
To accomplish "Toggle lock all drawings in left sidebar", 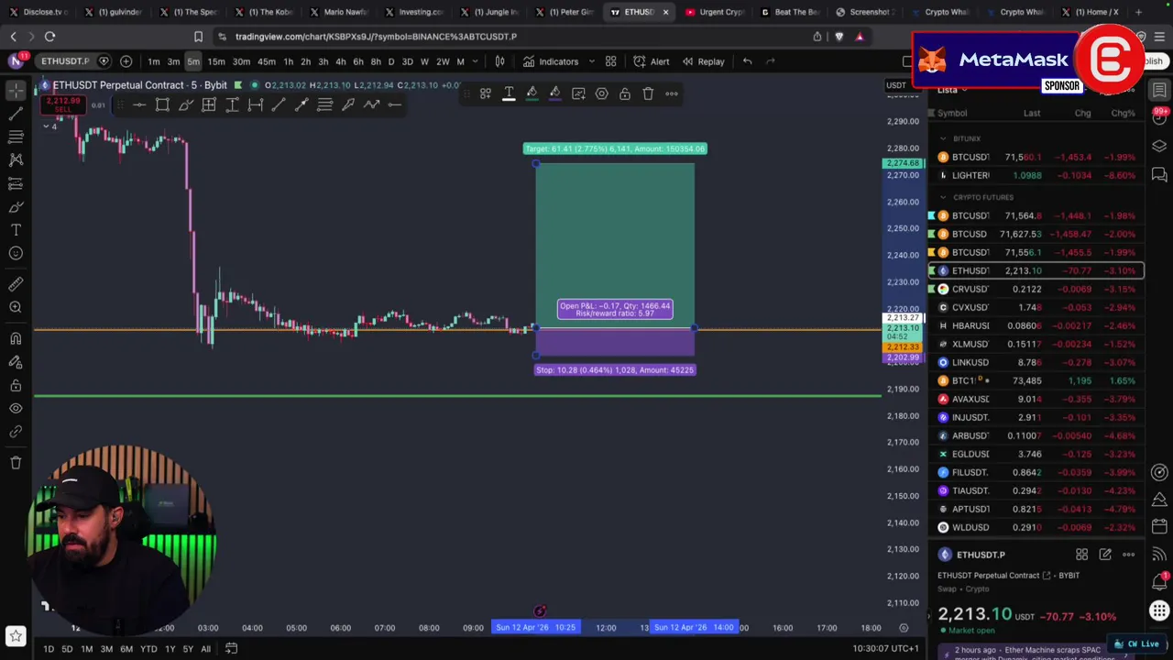I will click(16, 385).
